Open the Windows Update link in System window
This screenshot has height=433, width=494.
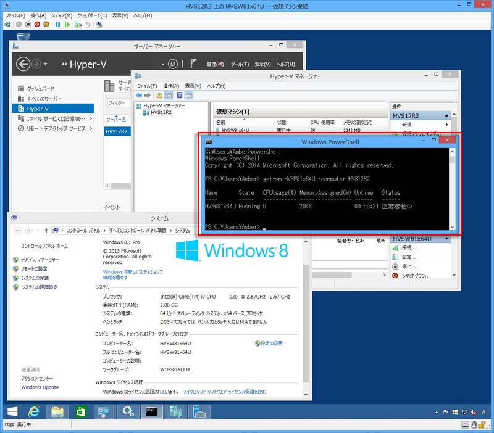point(40,387)
